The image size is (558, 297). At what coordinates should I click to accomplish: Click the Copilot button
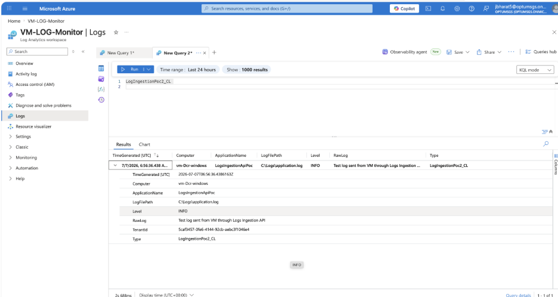pos(404,8)
